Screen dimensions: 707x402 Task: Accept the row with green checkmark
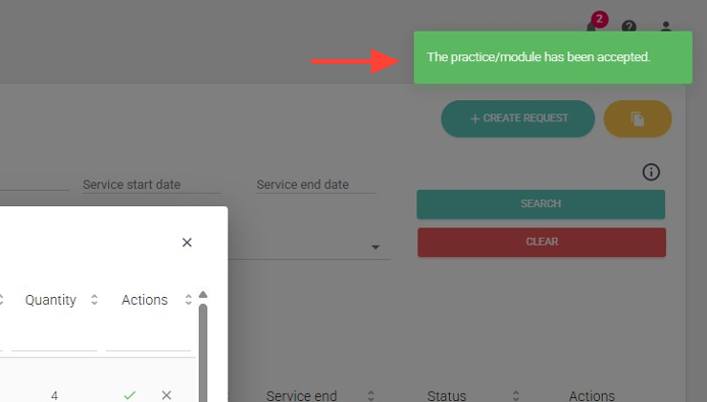click(x=130, y=394)
